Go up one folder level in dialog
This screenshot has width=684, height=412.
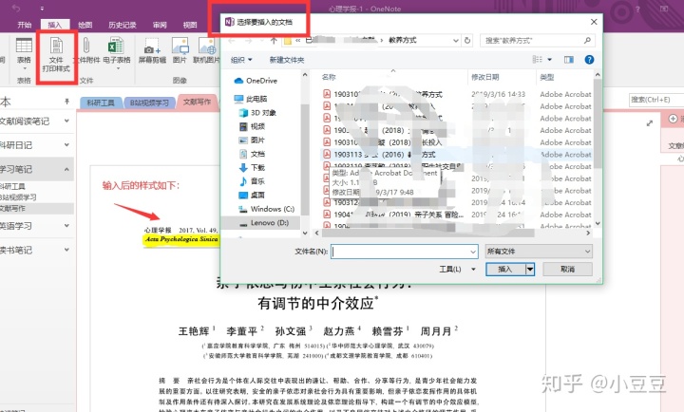pyautogui.click(x=274, y=41)
